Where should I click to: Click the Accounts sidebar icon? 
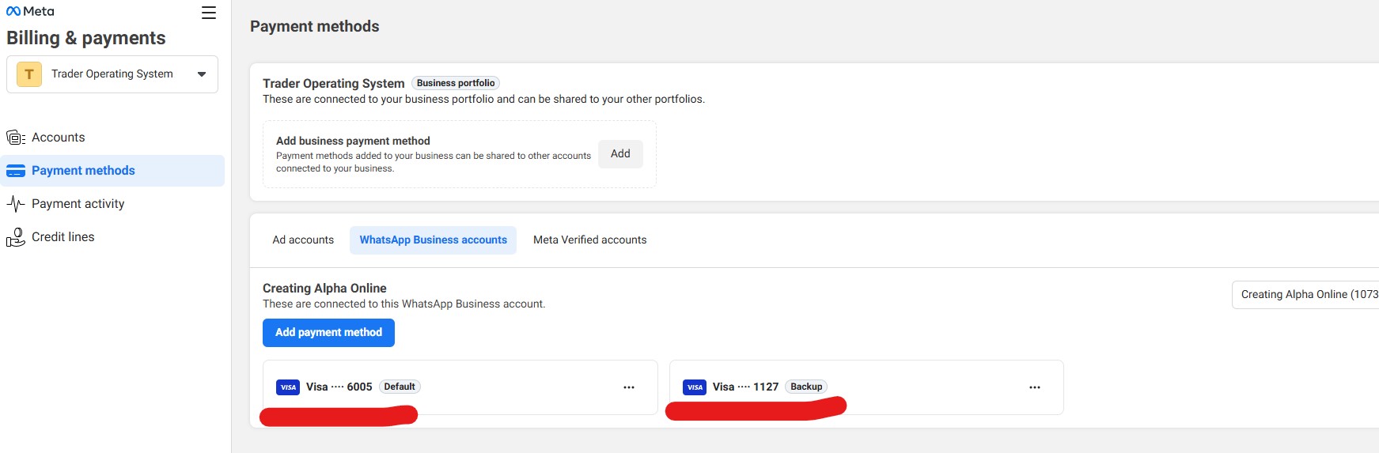coord(16,138)
